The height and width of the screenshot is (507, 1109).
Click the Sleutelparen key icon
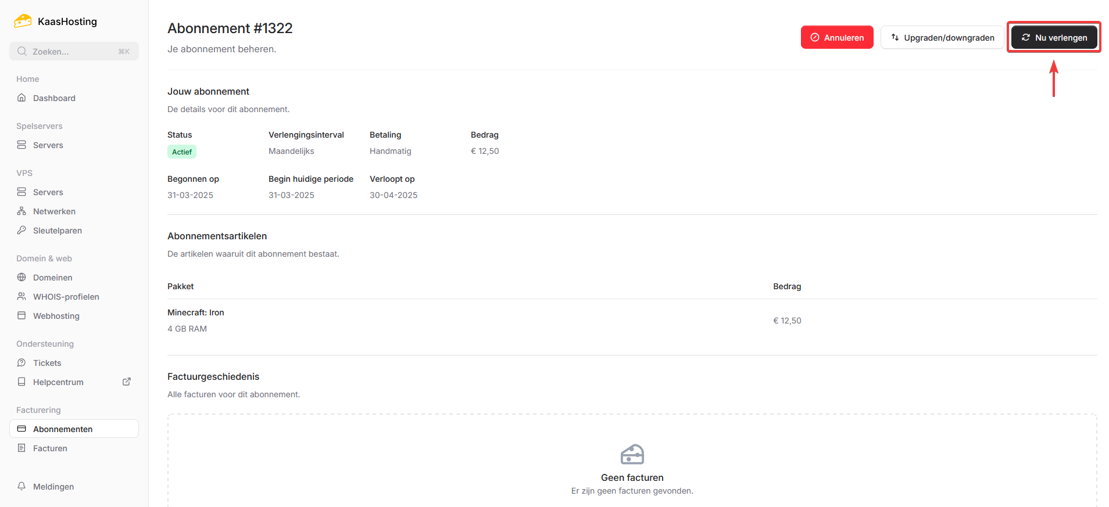tap(22, 231)
